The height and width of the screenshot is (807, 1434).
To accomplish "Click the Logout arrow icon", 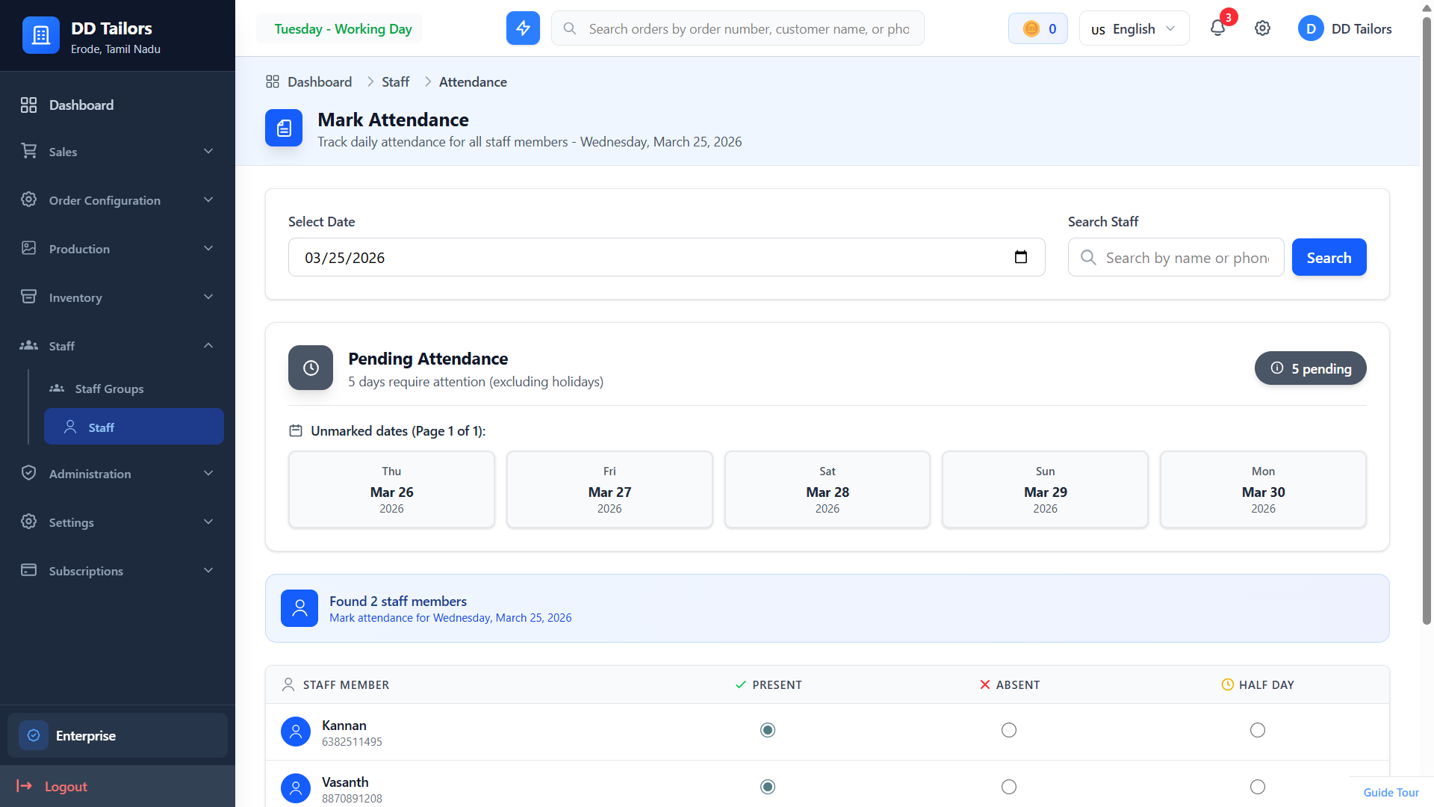I will pyautogui.click(x=24, y=786).
